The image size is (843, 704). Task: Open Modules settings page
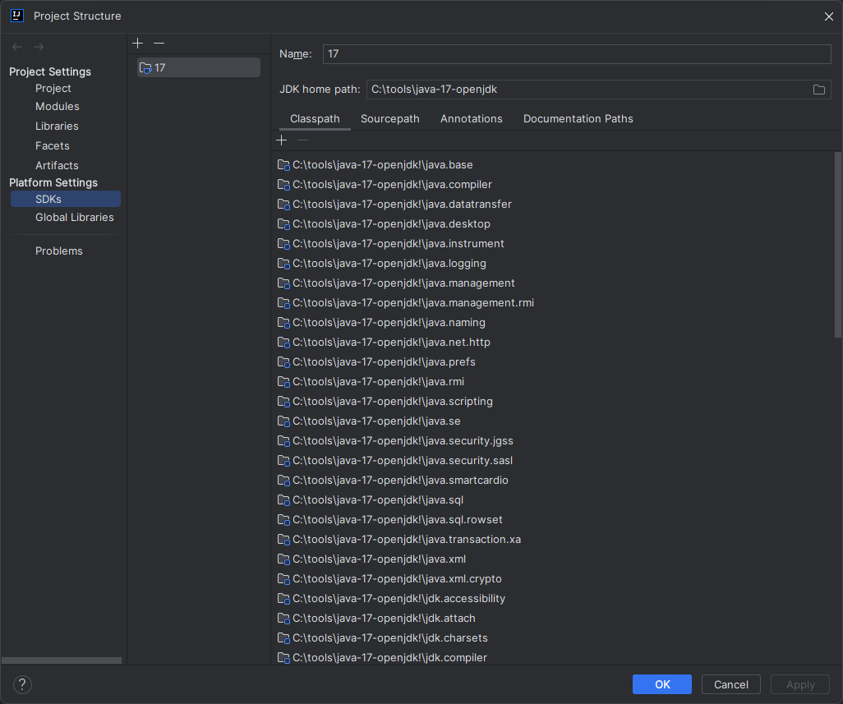tap(57, 107)
